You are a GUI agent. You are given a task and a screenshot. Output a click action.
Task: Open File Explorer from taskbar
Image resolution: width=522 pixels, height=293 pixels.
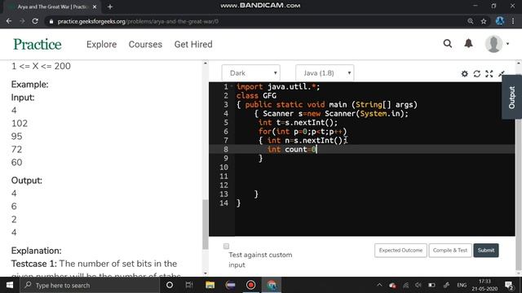(x=210, y=285)
